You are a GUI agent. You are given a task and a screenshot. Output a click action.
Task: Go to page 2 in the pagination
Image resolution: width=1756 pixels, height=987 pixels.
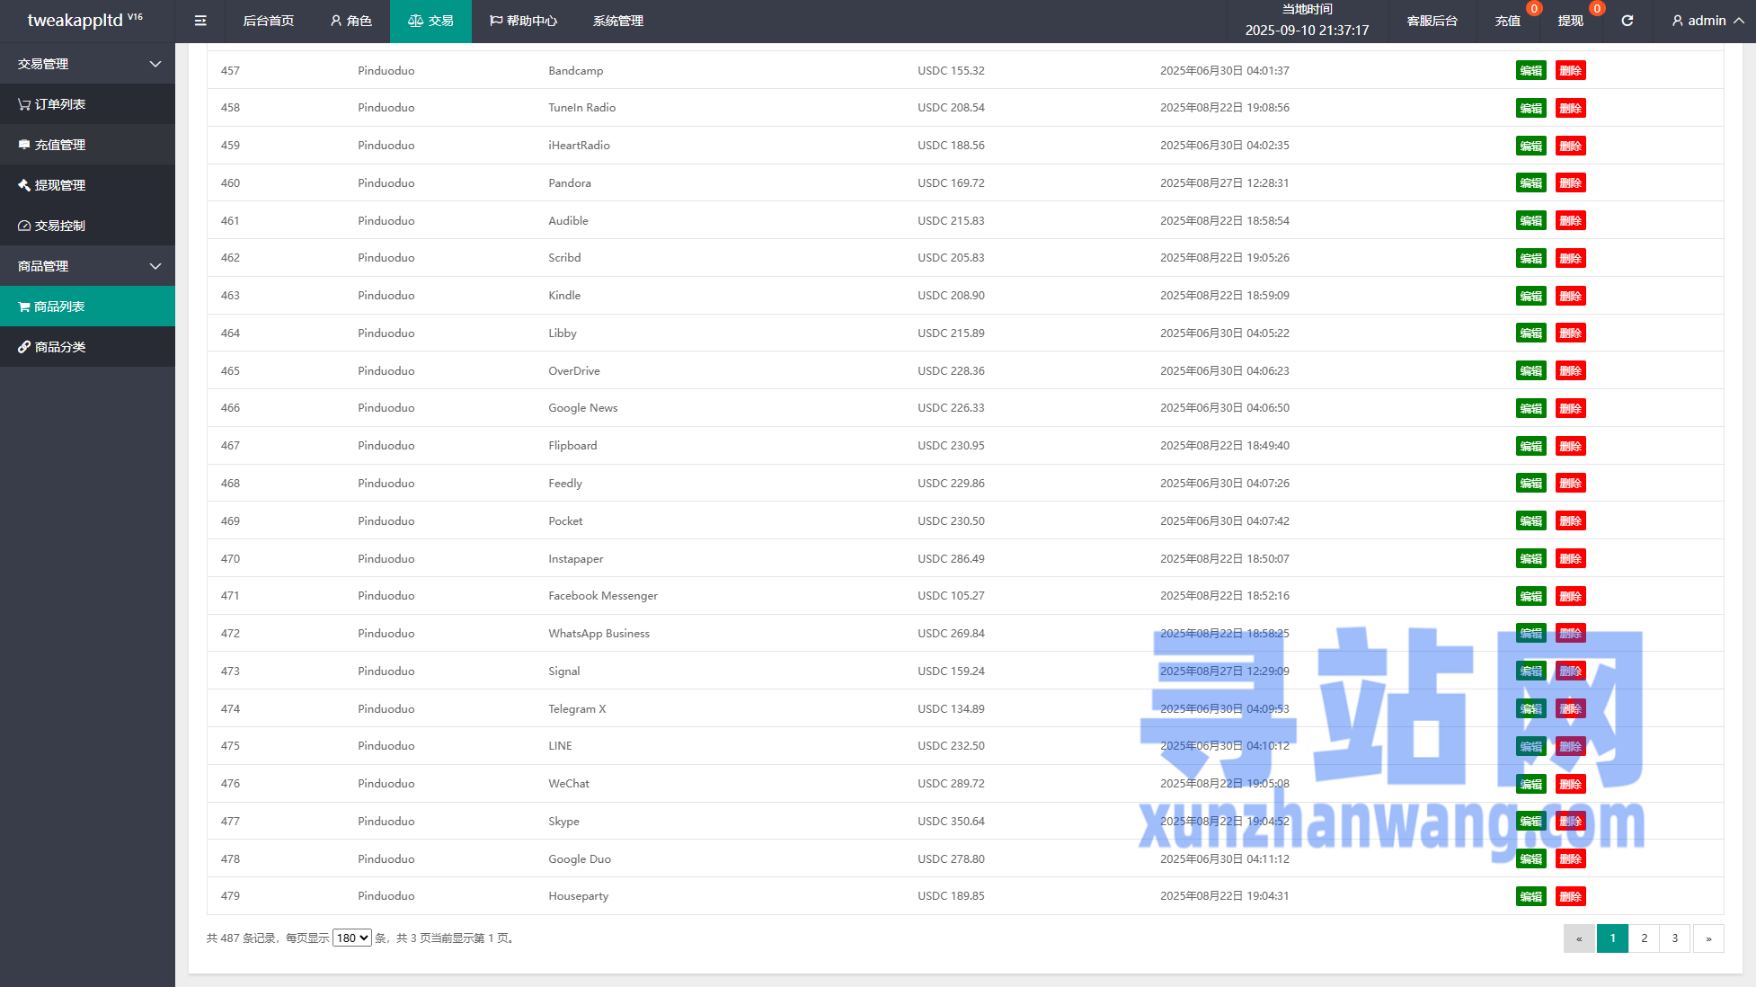point(1644,938)
